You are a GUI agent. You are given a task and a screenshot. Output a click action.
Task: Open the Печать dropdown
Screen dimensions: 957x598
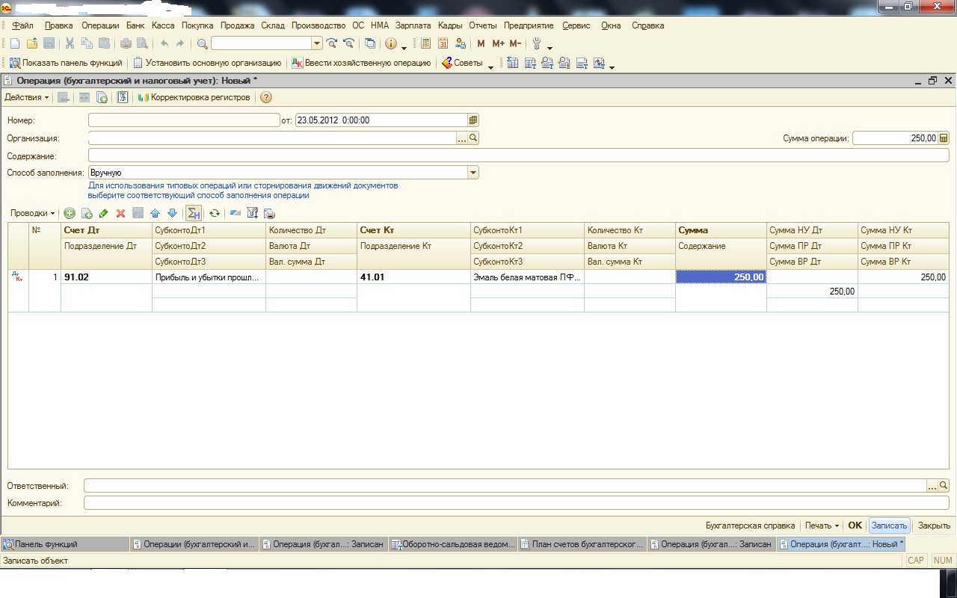click(822, 525)
